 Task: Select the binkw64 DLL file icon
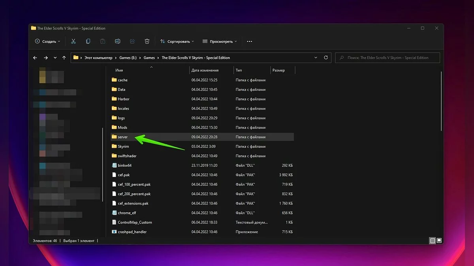pyautogui.click(x=114, y=166)
